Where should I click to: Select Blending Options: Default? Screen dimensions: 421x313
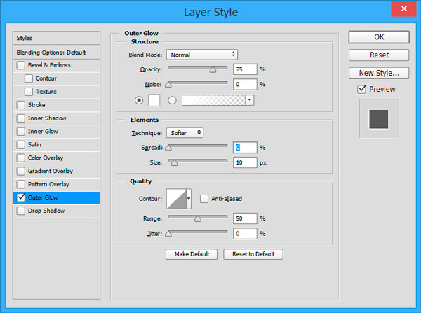pyautogui.click(x=56, y=53)
